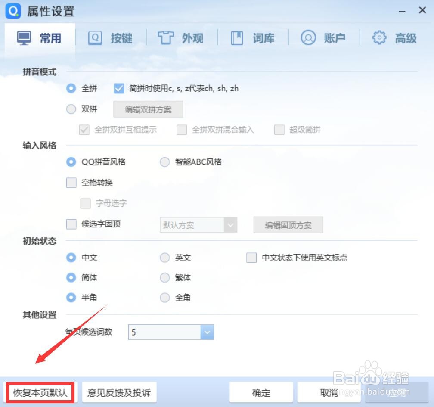Screen dimensions: 434x407
Task: Click the 账户 person icon
Action: tap(308, 37)
